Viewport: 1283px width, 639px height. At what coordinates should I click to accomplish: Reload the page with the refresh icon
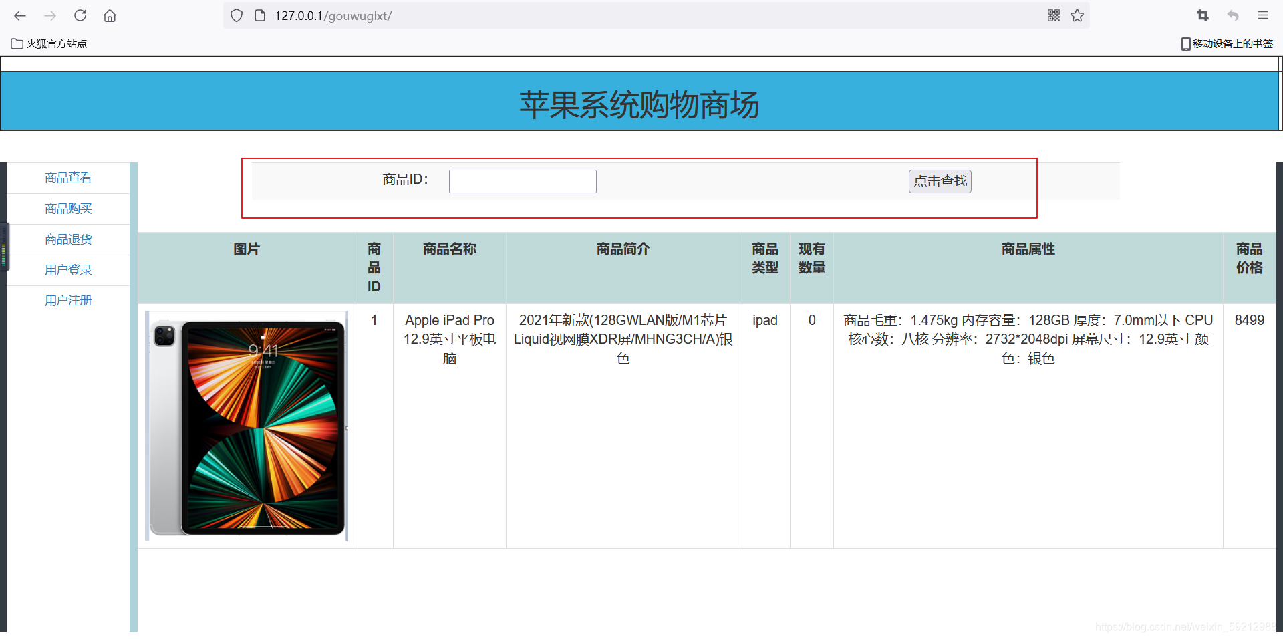coord(80,15)
